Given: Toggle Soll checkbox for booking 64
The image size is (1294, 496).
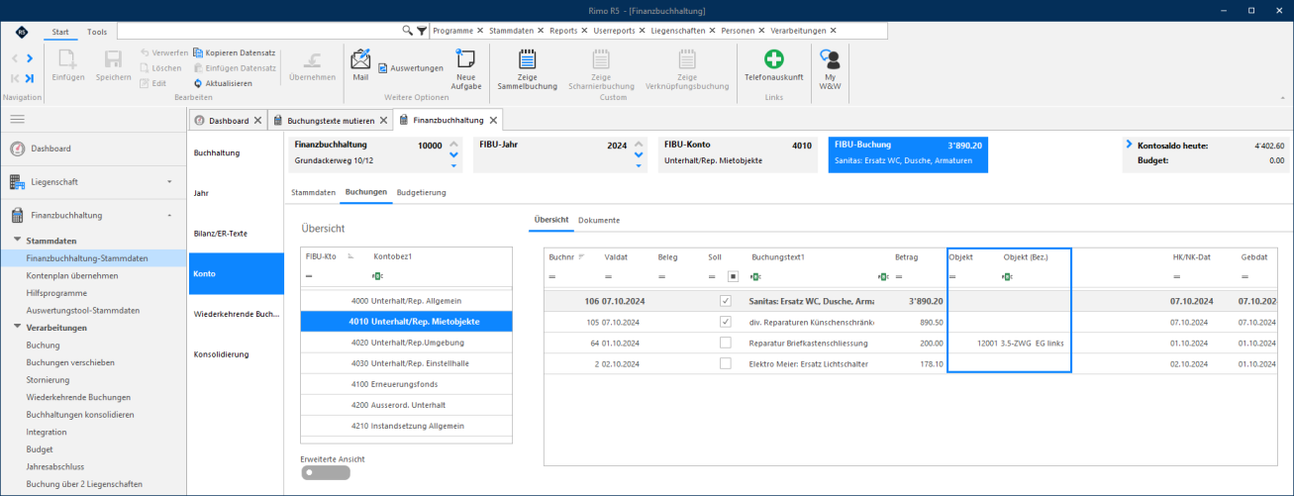Looking at the screenshot, I should click(726, 343).
